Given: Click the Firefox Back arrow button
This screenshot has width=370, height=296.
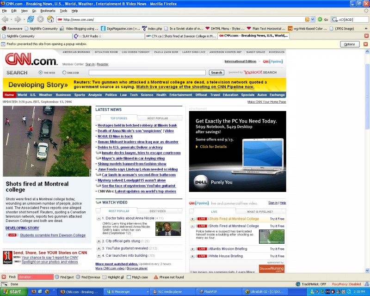Looking at the screenshot, I should tap(5, 19).
